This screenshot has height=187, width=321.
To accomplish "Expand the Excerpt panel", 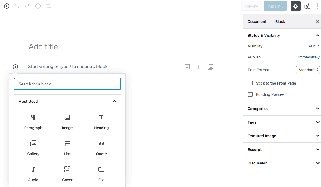I will point(282,149).
